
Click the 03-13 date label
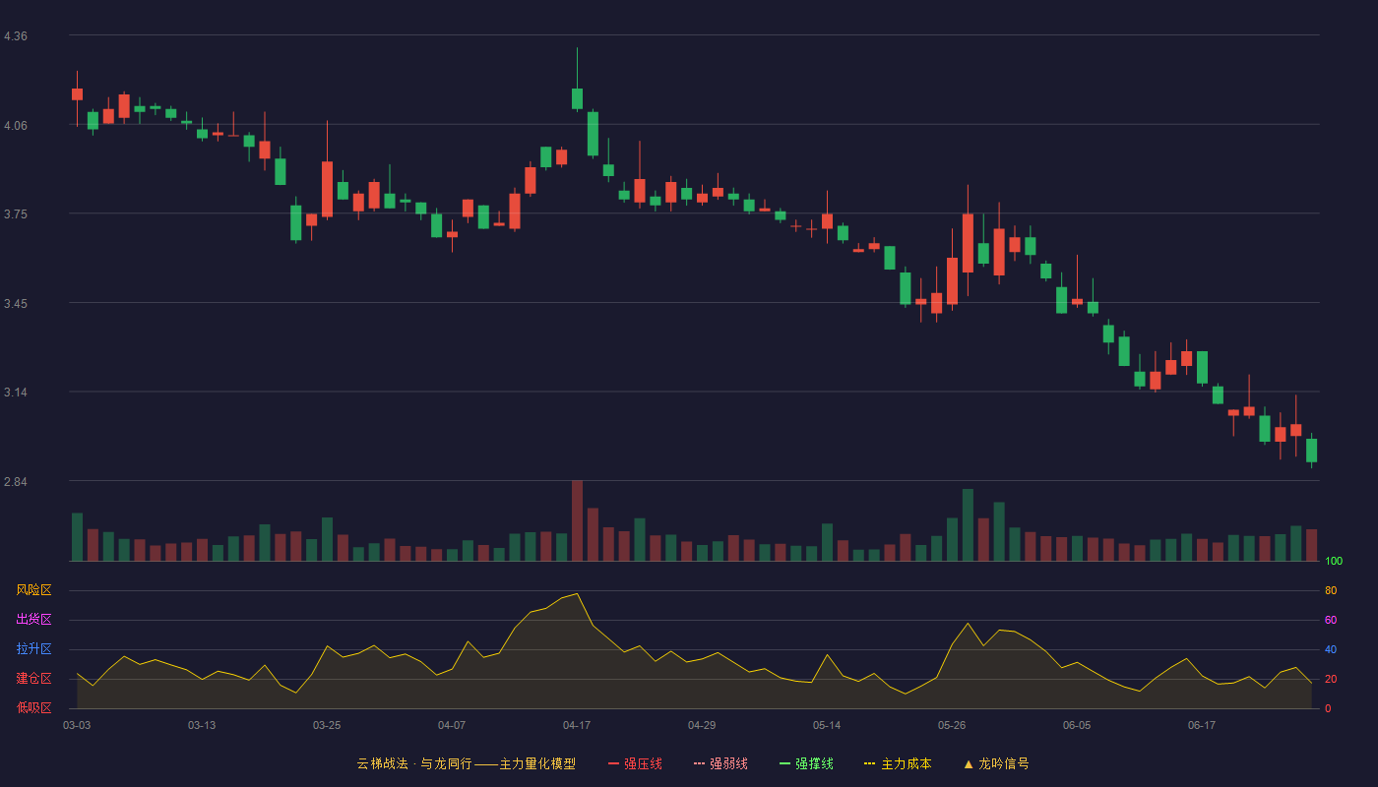point(202,725)
